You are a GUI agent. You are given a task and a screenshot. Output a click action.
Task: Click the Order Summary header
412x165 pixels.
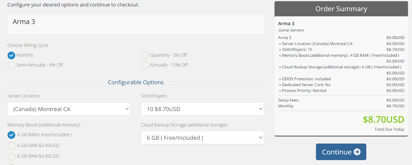coord(341,9)
